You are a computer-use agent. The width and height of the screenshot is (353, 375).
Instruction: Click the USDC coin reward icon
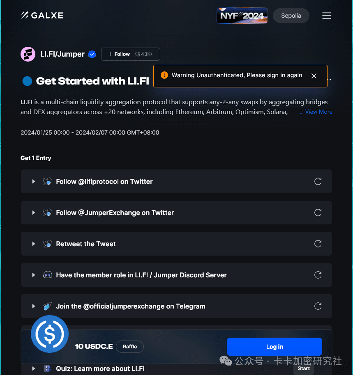coord(50,334)
